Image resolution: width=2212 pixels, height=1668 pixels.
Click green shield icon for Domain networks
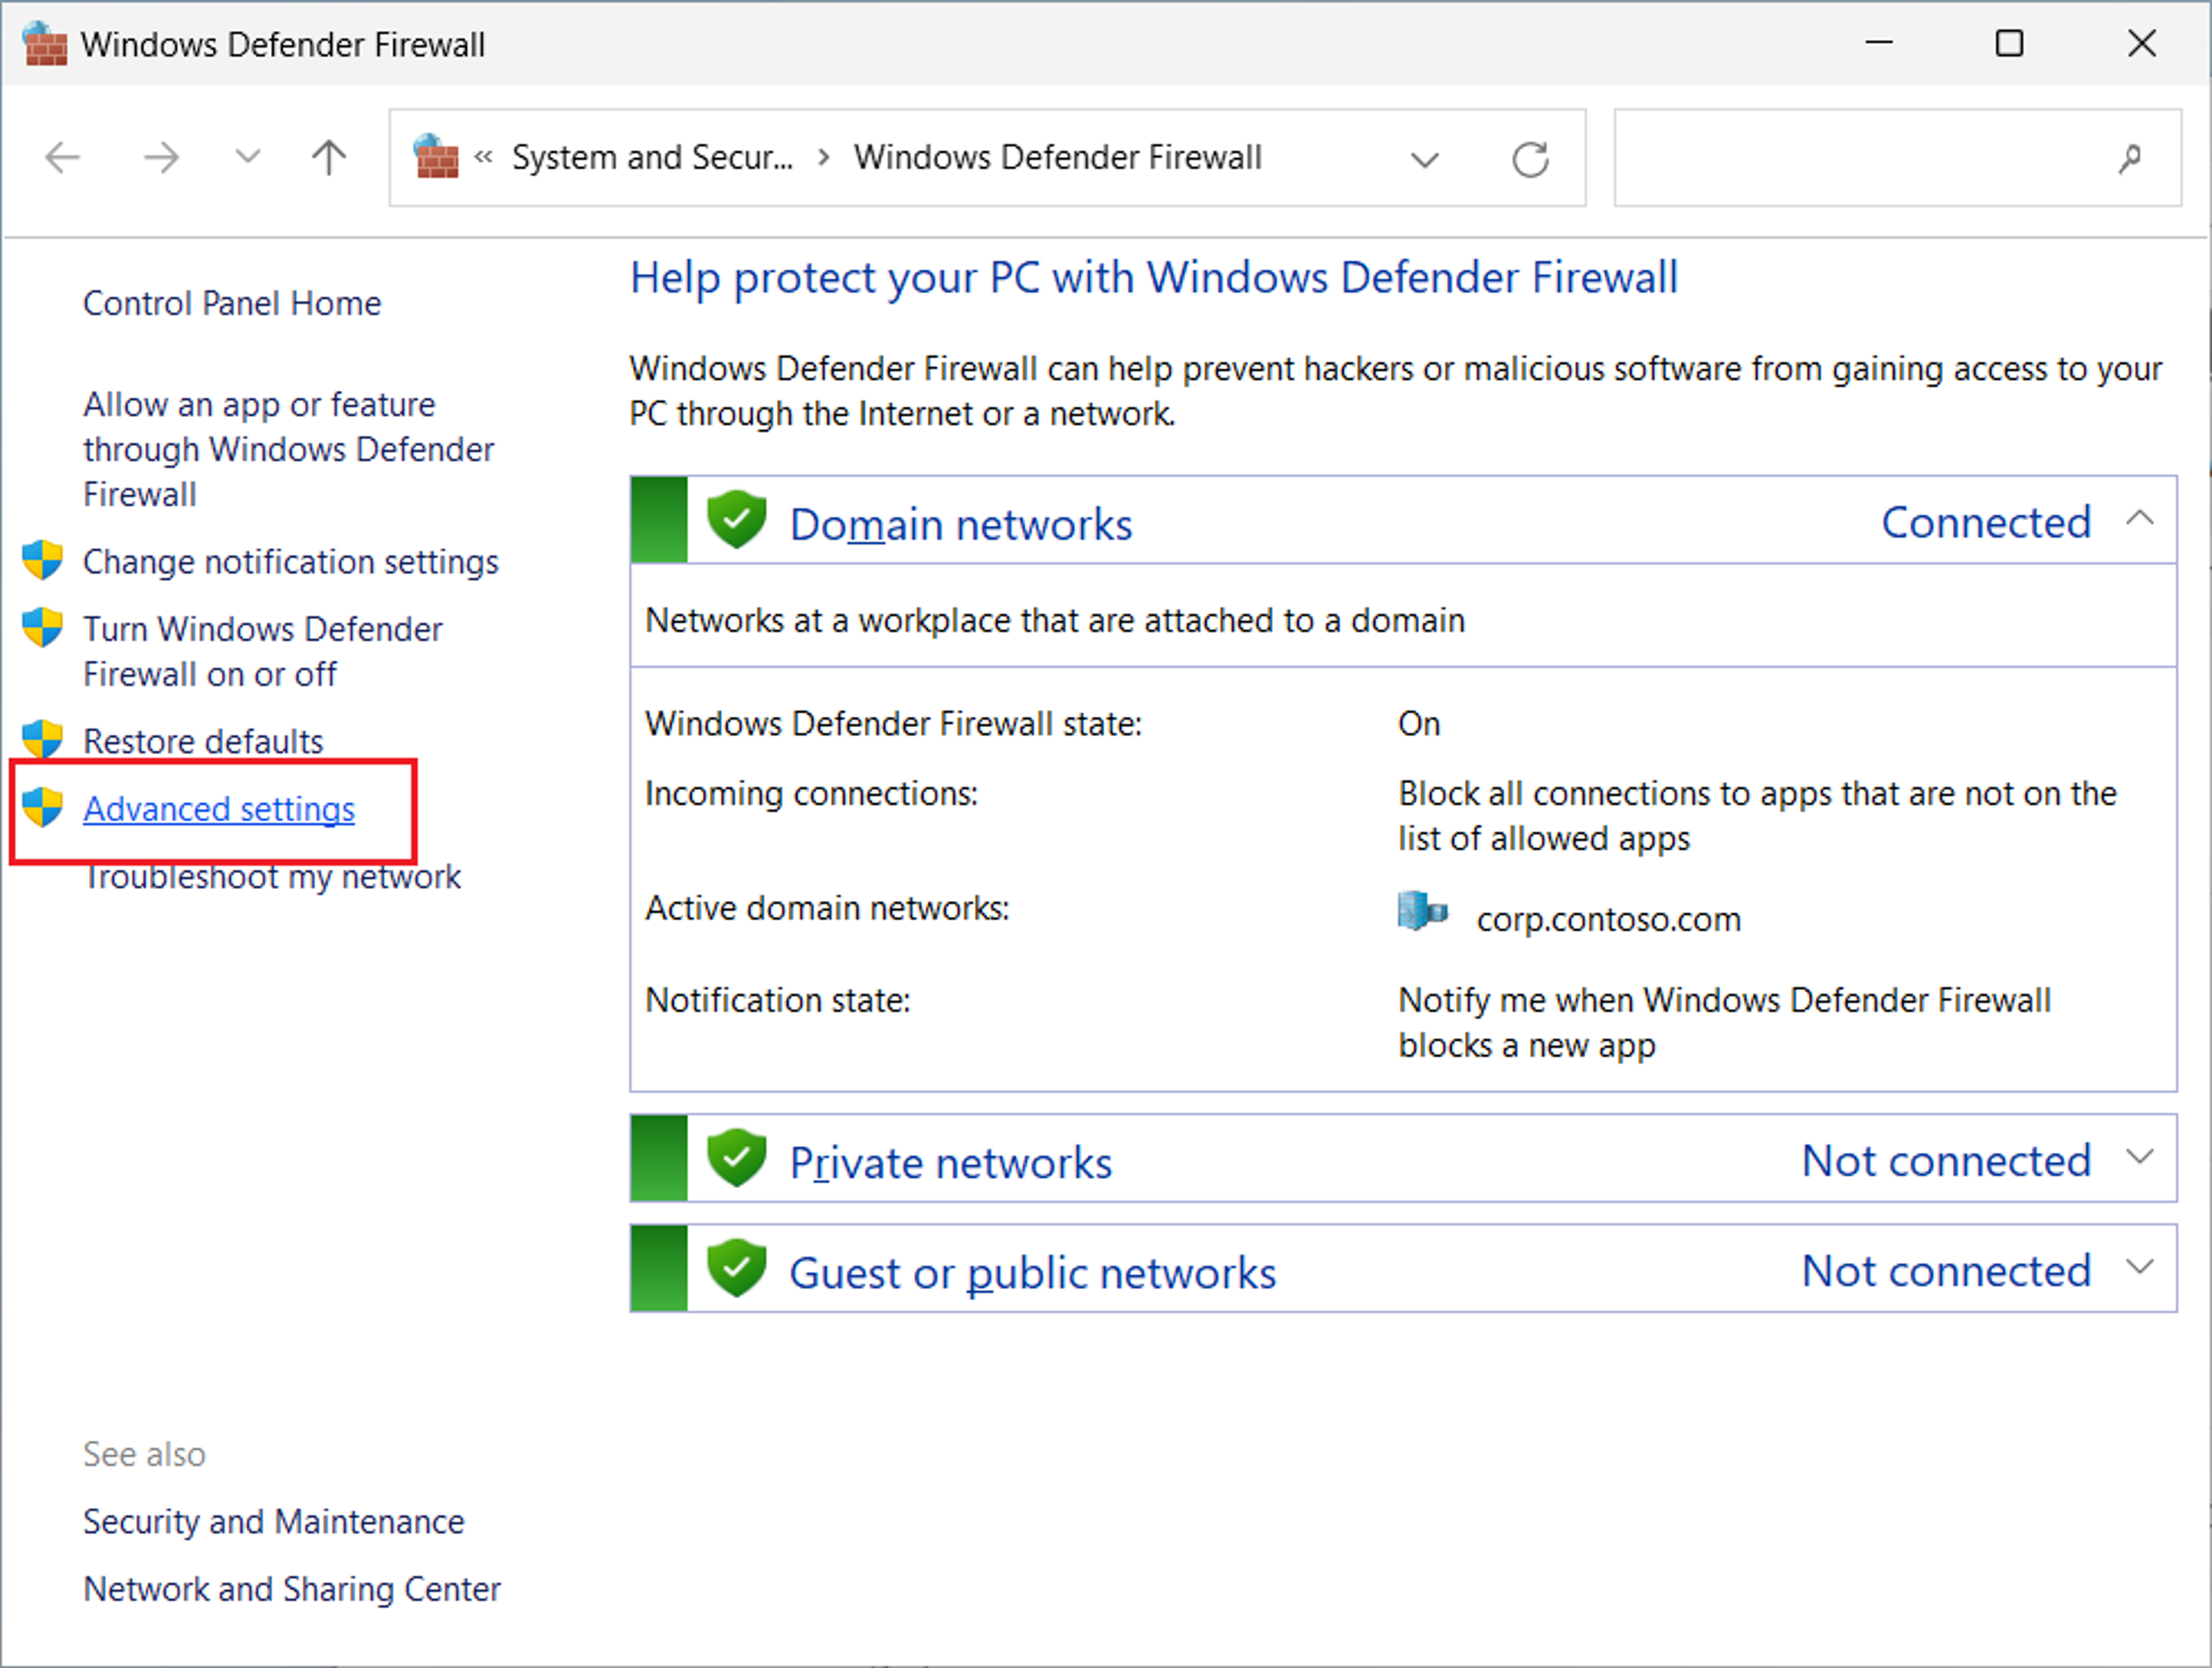[736, 519]
